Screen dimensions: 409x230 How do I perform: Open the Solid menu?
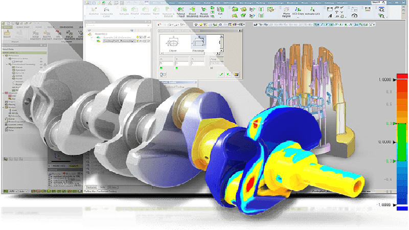click(x=207, y=3)
